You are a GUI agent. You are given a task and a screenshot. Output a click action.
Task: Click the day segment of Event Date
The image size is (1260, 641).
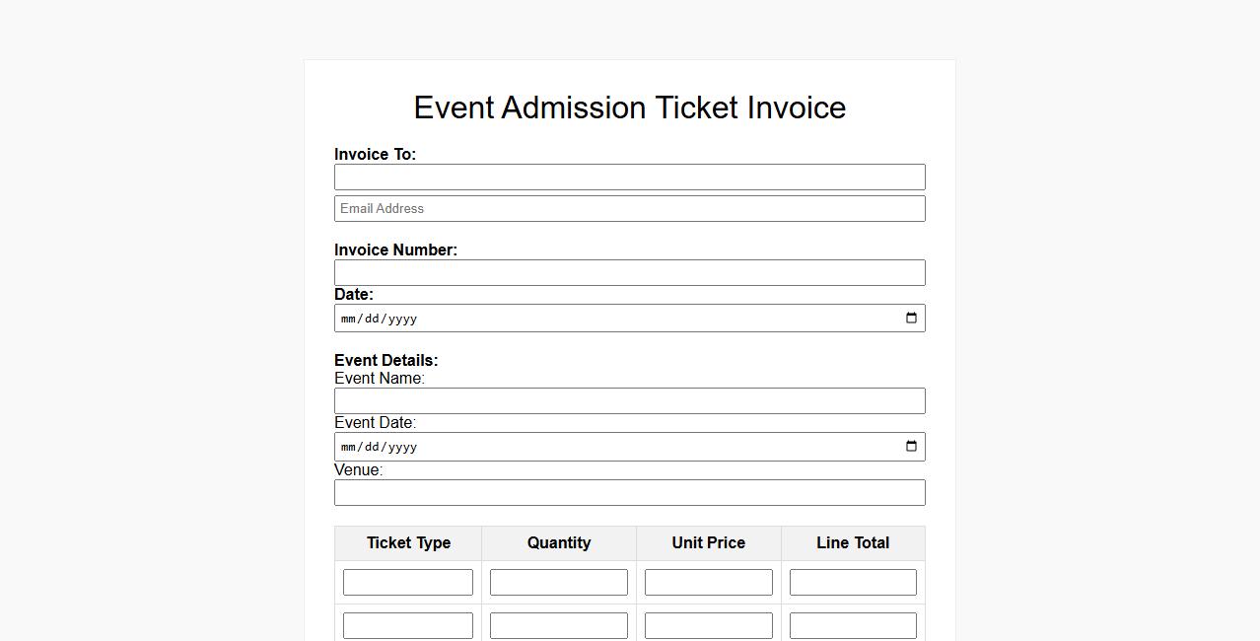(372, 447)
